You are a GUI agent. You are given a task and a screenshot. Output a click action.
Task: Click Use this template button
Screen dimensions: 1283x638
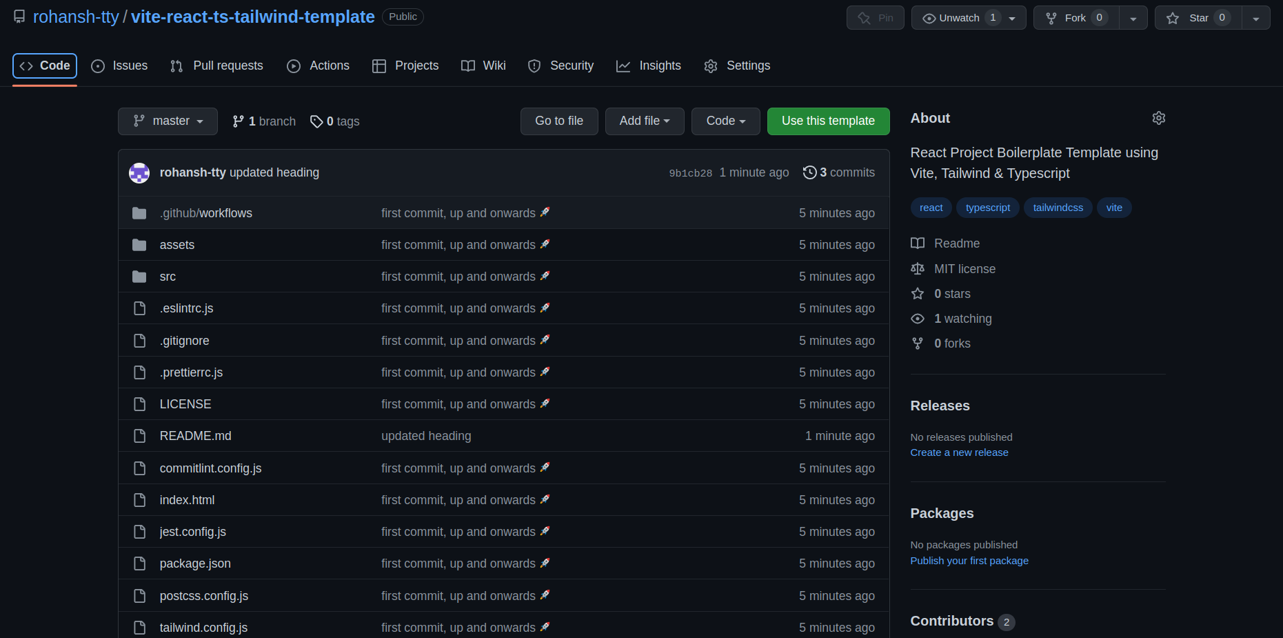coord(828,121)
